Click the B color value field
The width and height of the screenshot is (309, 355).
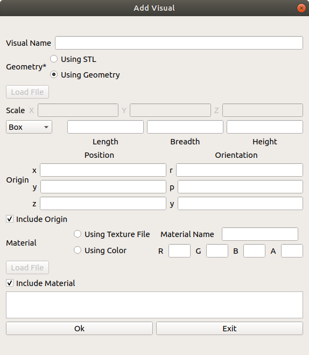pos(254,251)
